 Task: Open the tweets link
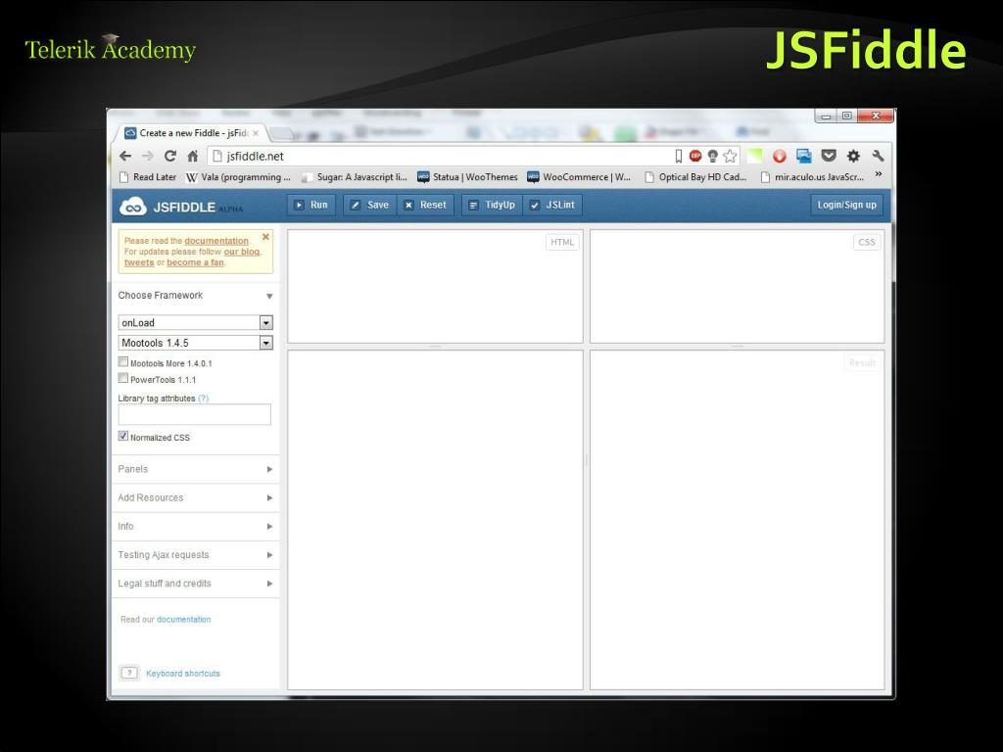(139, 262)
